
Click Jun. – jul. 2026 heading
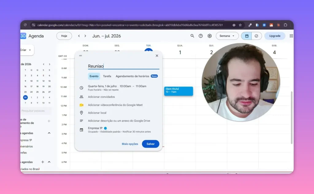[x=106, y=36]
